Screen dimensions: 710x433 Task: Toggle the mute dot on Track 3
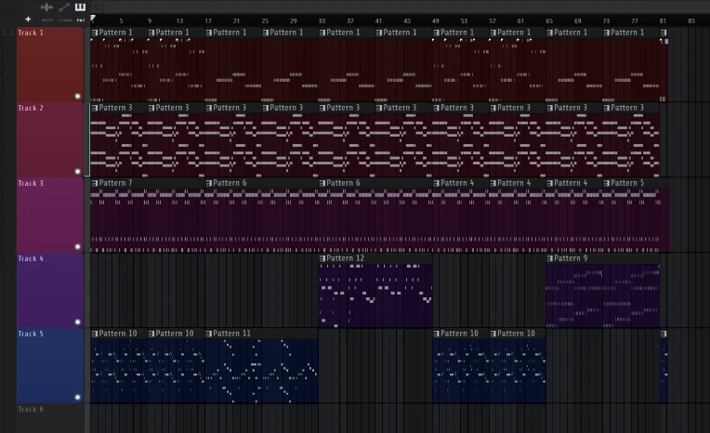point(77,246)
